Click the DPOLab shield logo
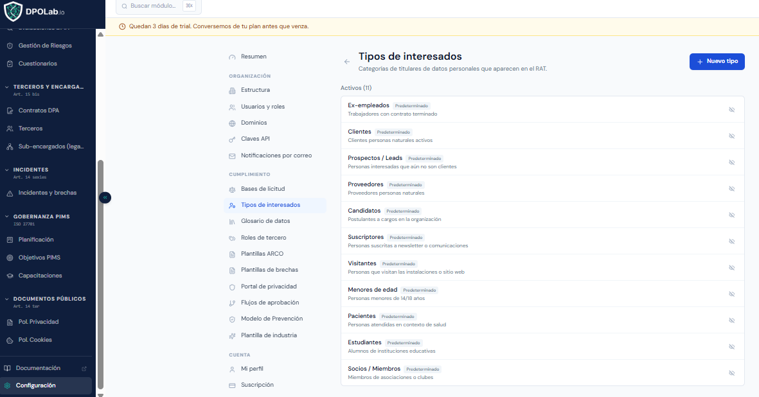 13,12
